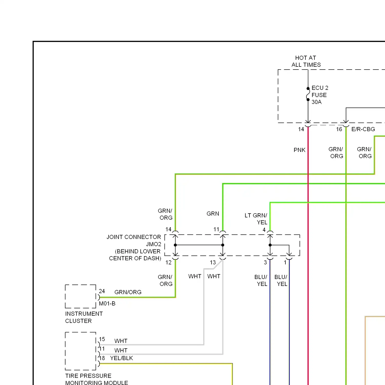Select the single-line "GRN/ORG" label at pin 24
Viewport: 385px width, 385px height.
pos(128,292)
